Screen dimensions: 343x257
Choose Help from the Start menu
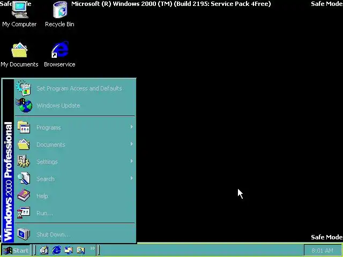pos(75,196)
